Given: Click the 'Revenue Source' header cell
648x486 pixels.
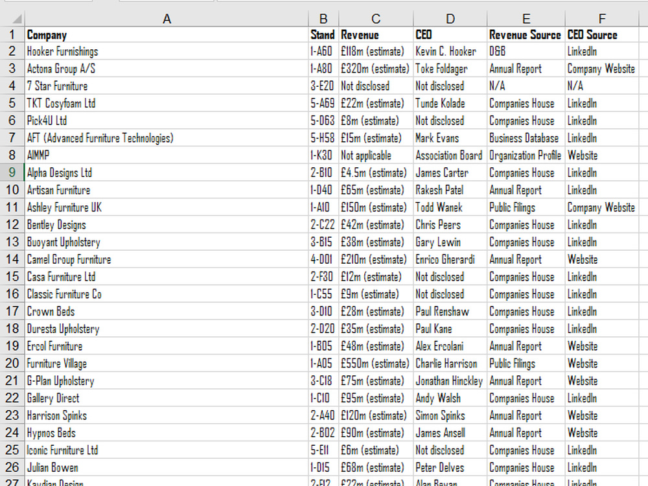Looking at the screenshot, I should pos(526,34).
